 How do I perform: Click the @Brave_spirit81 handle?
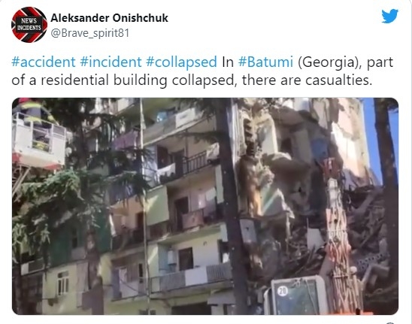90,33
